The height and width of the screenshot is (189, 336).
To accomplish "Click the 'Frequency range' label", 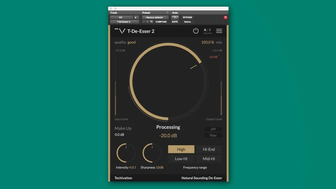I will (195, 167).
